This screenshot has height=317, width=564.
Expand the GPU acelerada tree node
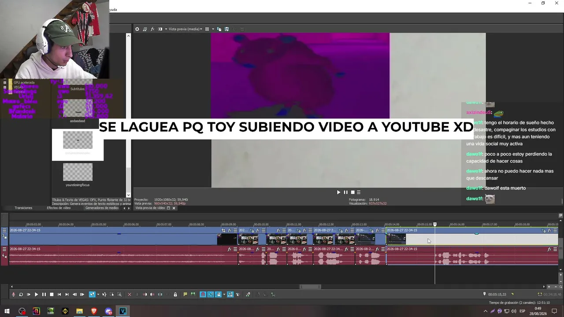[5, 82]
